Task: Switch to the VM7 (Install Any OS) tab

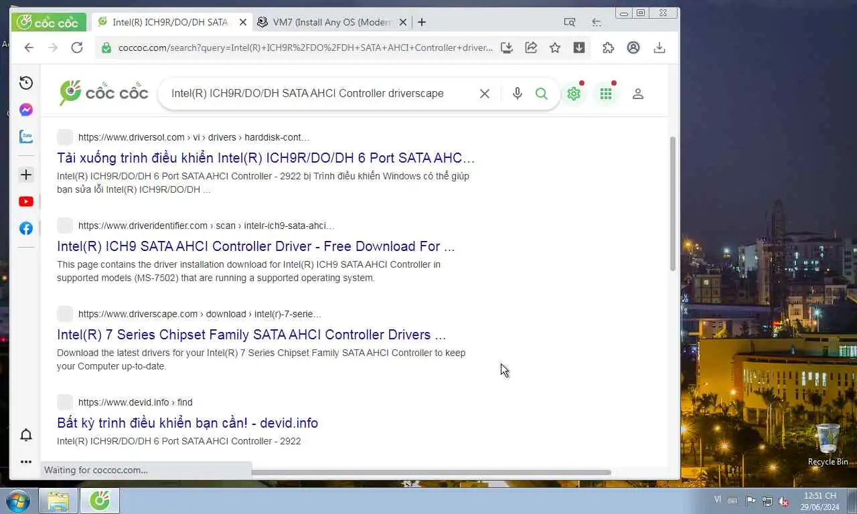Action: click(331, 22)
